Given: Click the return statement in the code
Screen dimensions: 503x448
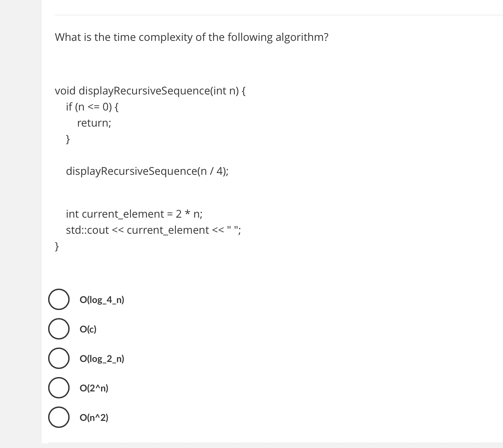Looking at the screenshot, I should point(94,123).
